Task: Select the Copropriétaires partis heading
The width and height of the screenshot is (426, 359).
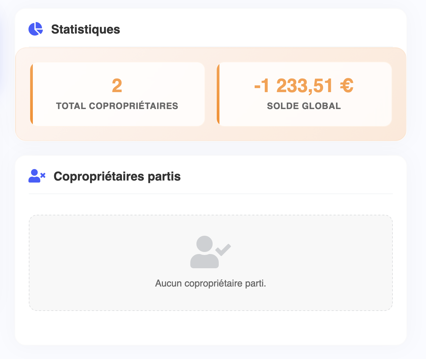Action: (x=117, y=176)
